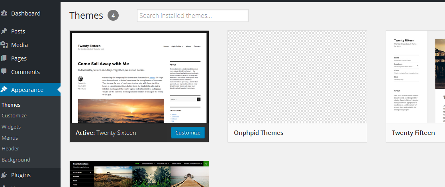Click the Themes page heading

pos(86,16)
